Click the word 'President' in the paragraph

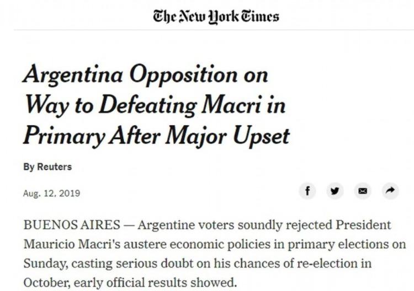click(363, 225)
